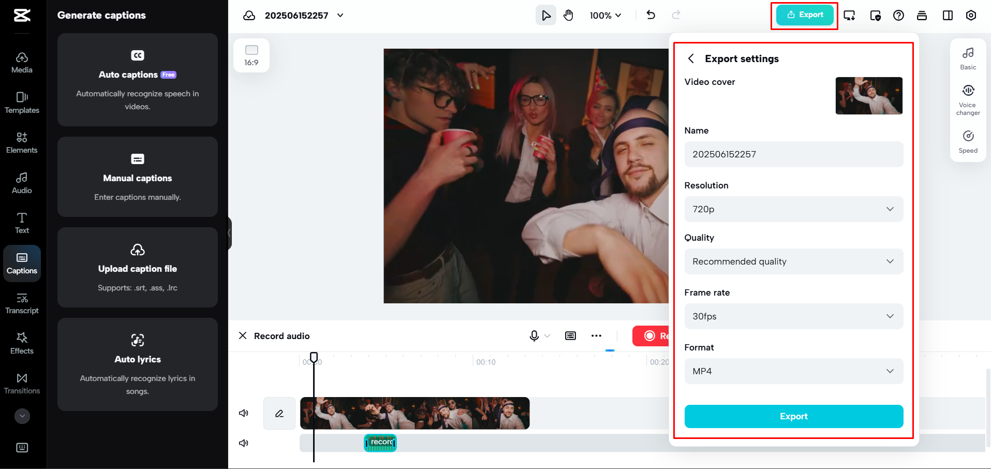The image size is (991, 469).
Task: Select the recording audio clip
Action: click(380, 443)
